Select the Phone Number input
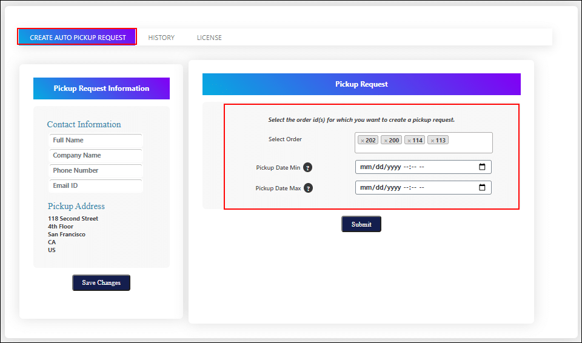Viewport: 582px width, 343px height. point(96,171)
